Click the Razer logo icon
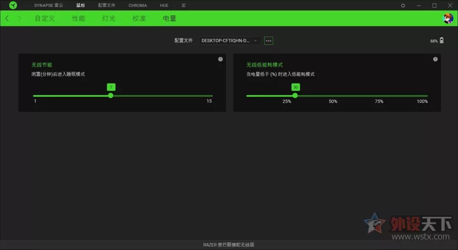Image resolution: width=458 pixels, height=250 pixels. coord(13,5)
